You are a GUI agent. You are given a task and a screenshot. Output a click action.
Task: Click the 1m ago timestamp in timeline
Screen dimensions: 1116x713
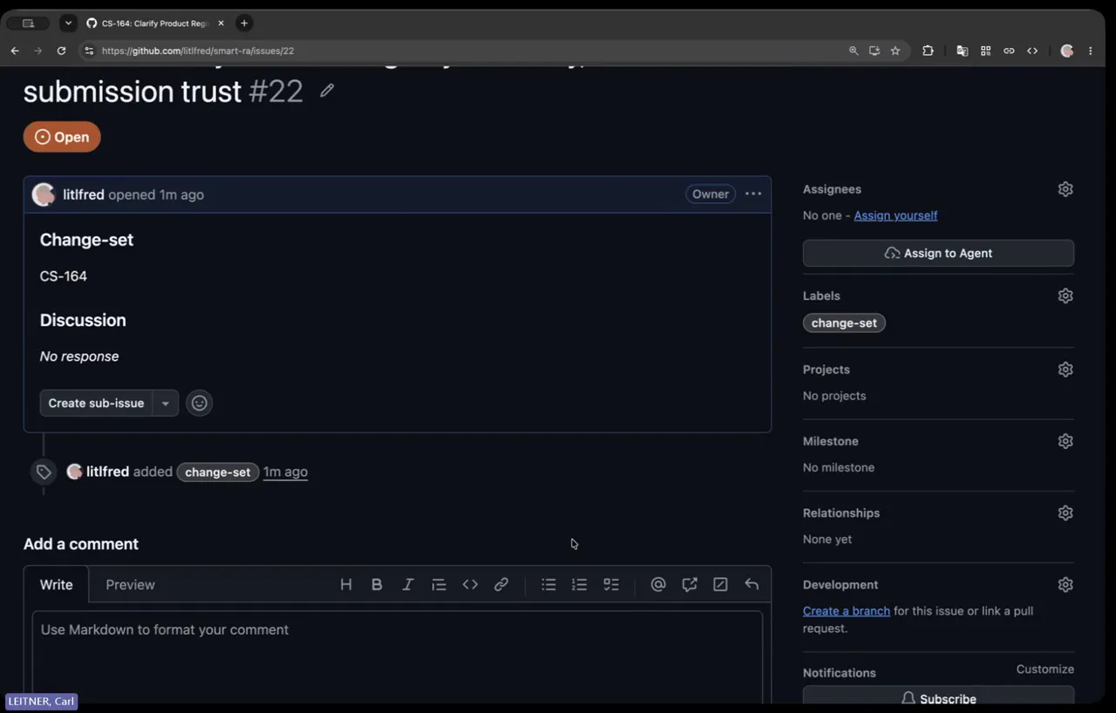pos(285,472)
